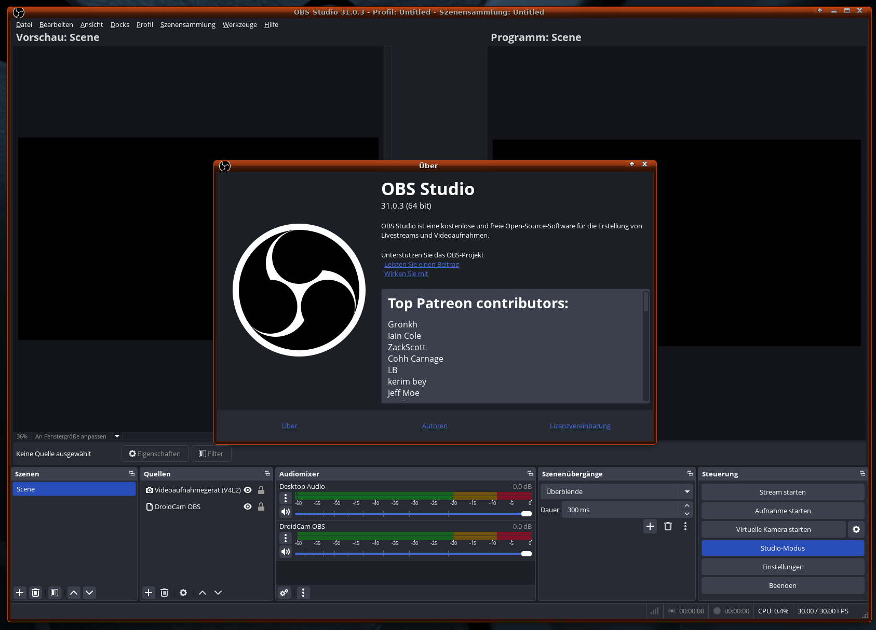Open the Lizenzvereinbarung link
The image size is (876, 630).
(x=580, y=426)
